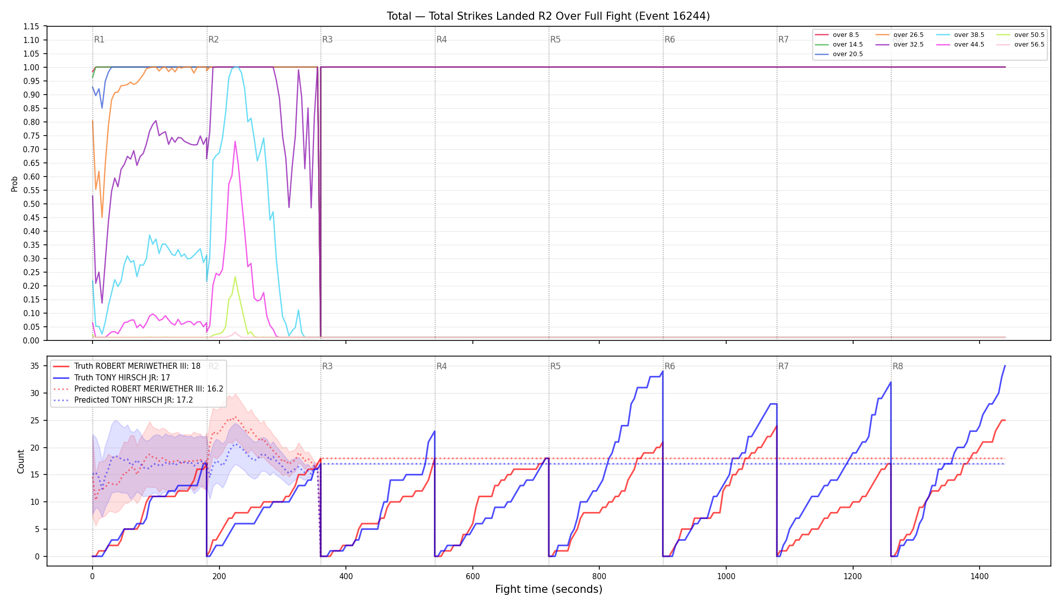The width and height of the screenshot is (1062, 607).
Task: Select the 'over 50.5' legend entry
Action: (1021, 35)
